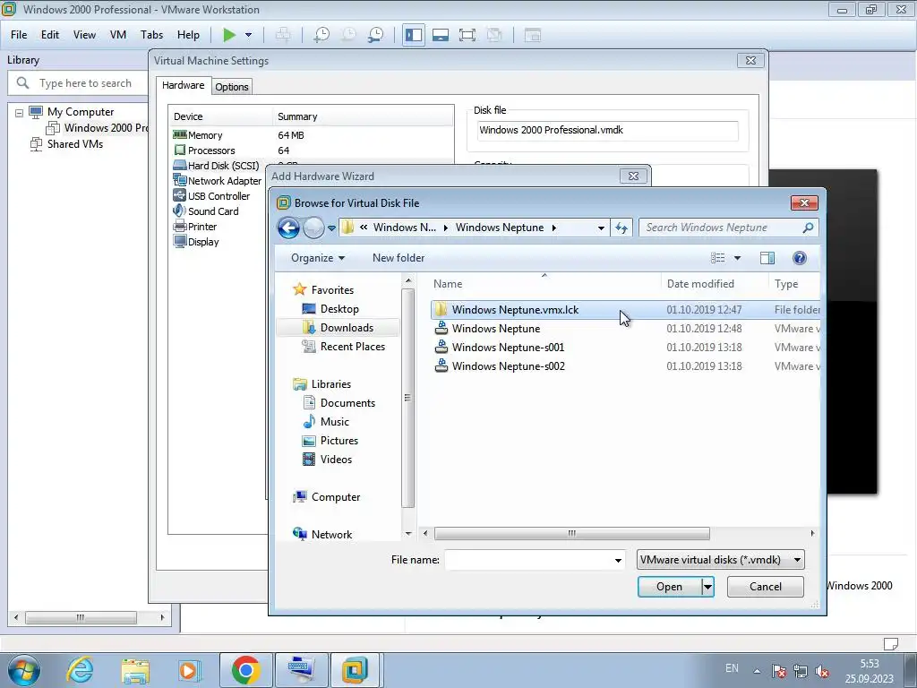Click the Open button

click(x=669, y=587)
